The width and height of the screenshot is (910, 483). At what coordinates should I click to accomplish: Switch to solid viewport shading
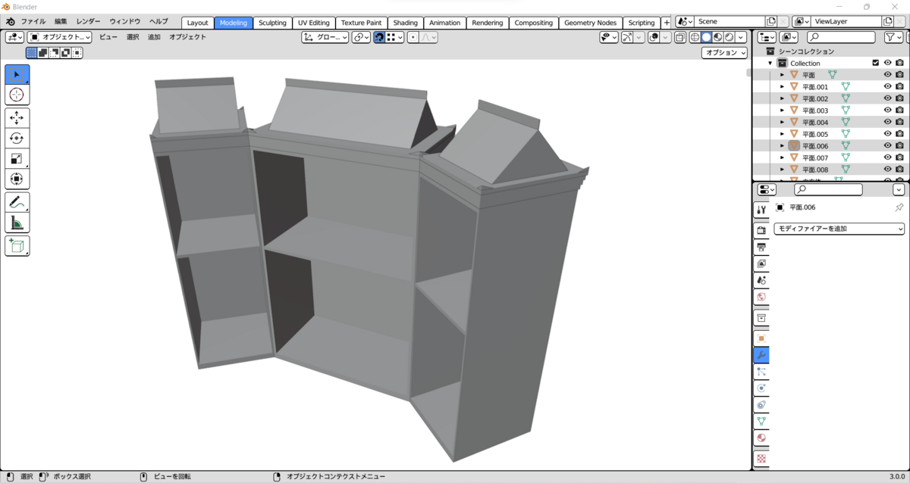click(706, 37)
